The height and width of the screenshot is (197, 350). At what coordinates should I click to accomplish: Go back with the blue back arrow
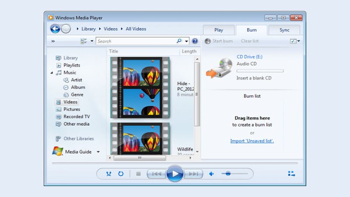[x=55, y=29]
